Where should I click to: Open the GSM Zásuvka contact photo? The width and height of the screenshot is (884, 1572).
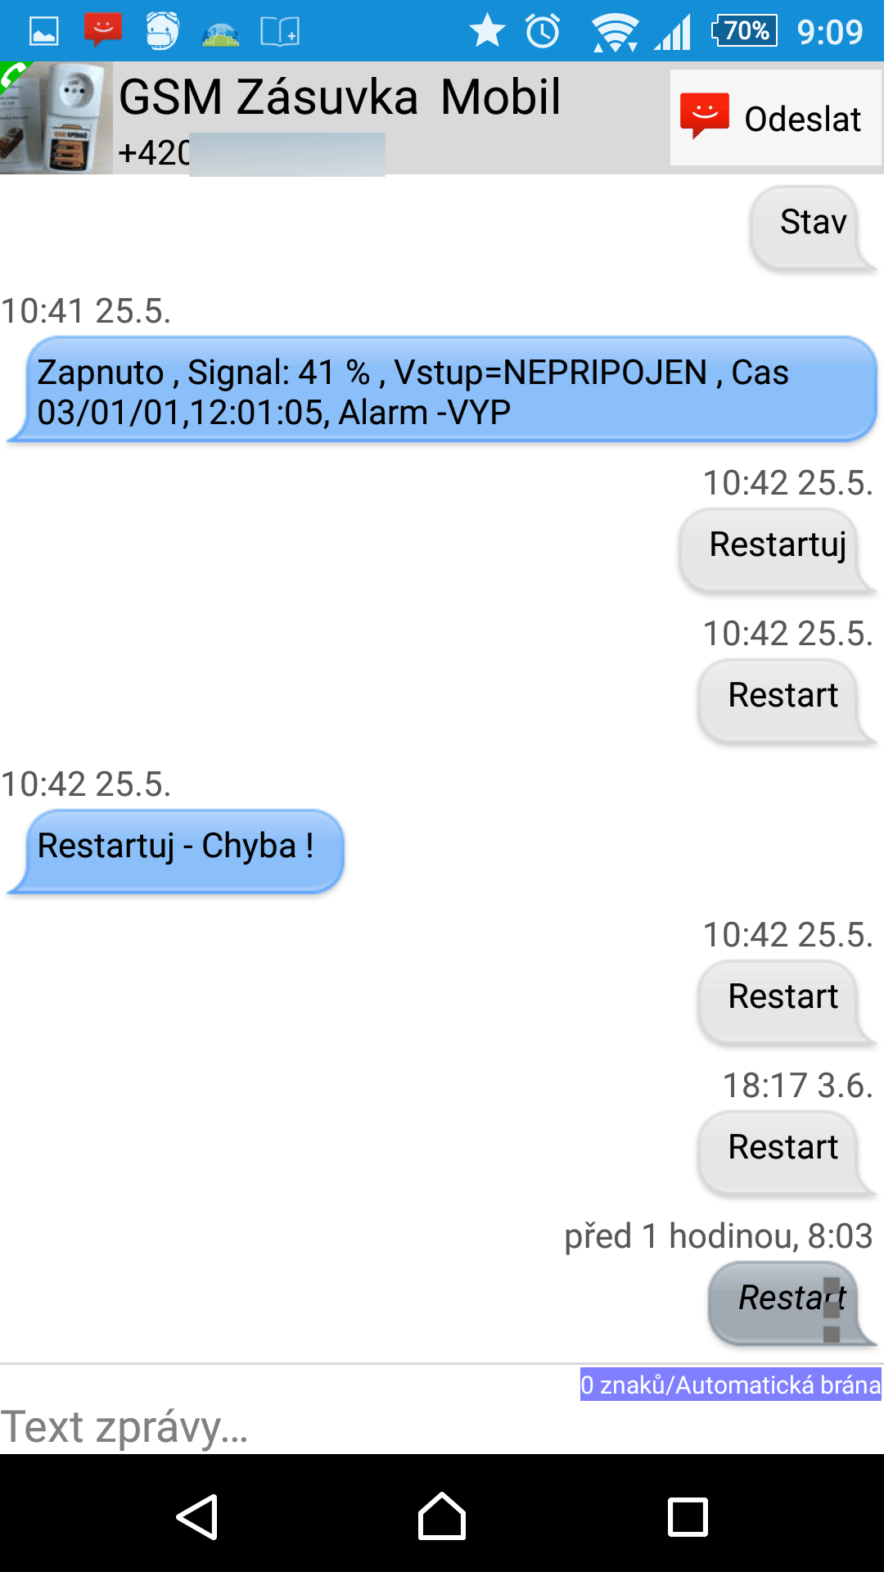tap(56, 118)
